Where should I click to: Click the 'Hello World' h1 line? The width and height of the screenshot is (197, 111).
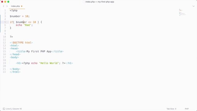point(44,63)
